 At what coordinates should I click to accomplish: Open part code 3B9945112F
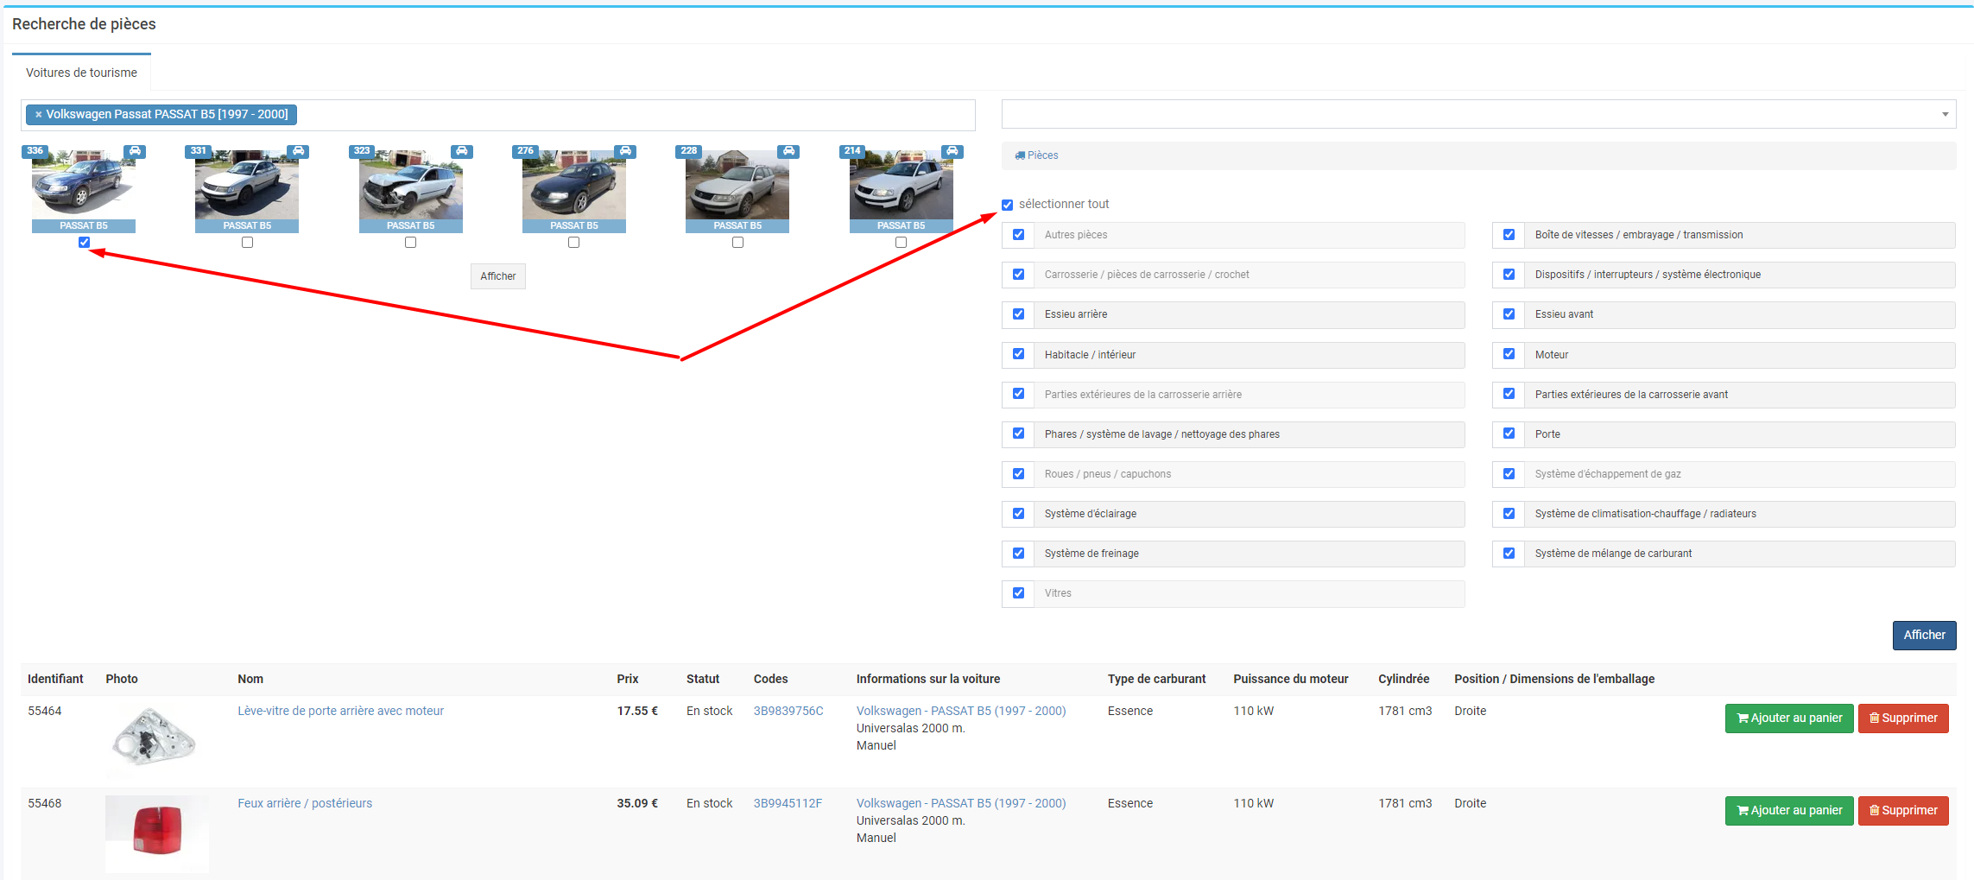(x=788, y=804)
